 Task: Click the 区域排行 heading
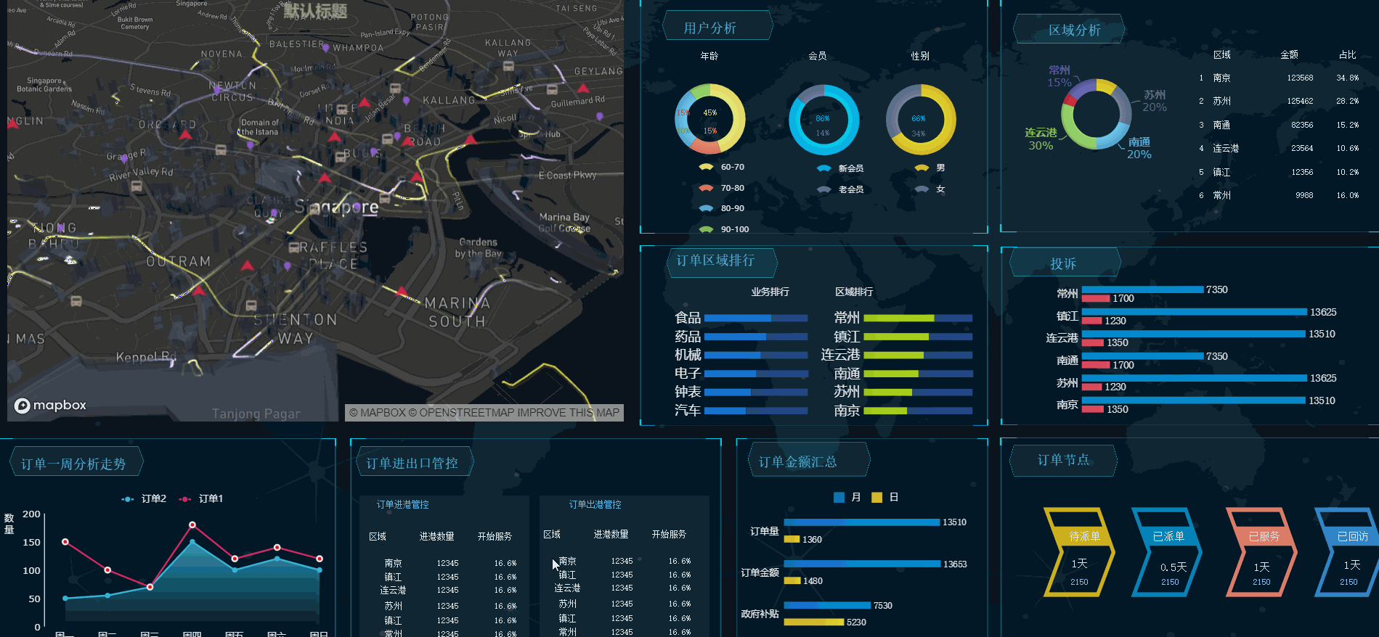[x=854, y=292]
